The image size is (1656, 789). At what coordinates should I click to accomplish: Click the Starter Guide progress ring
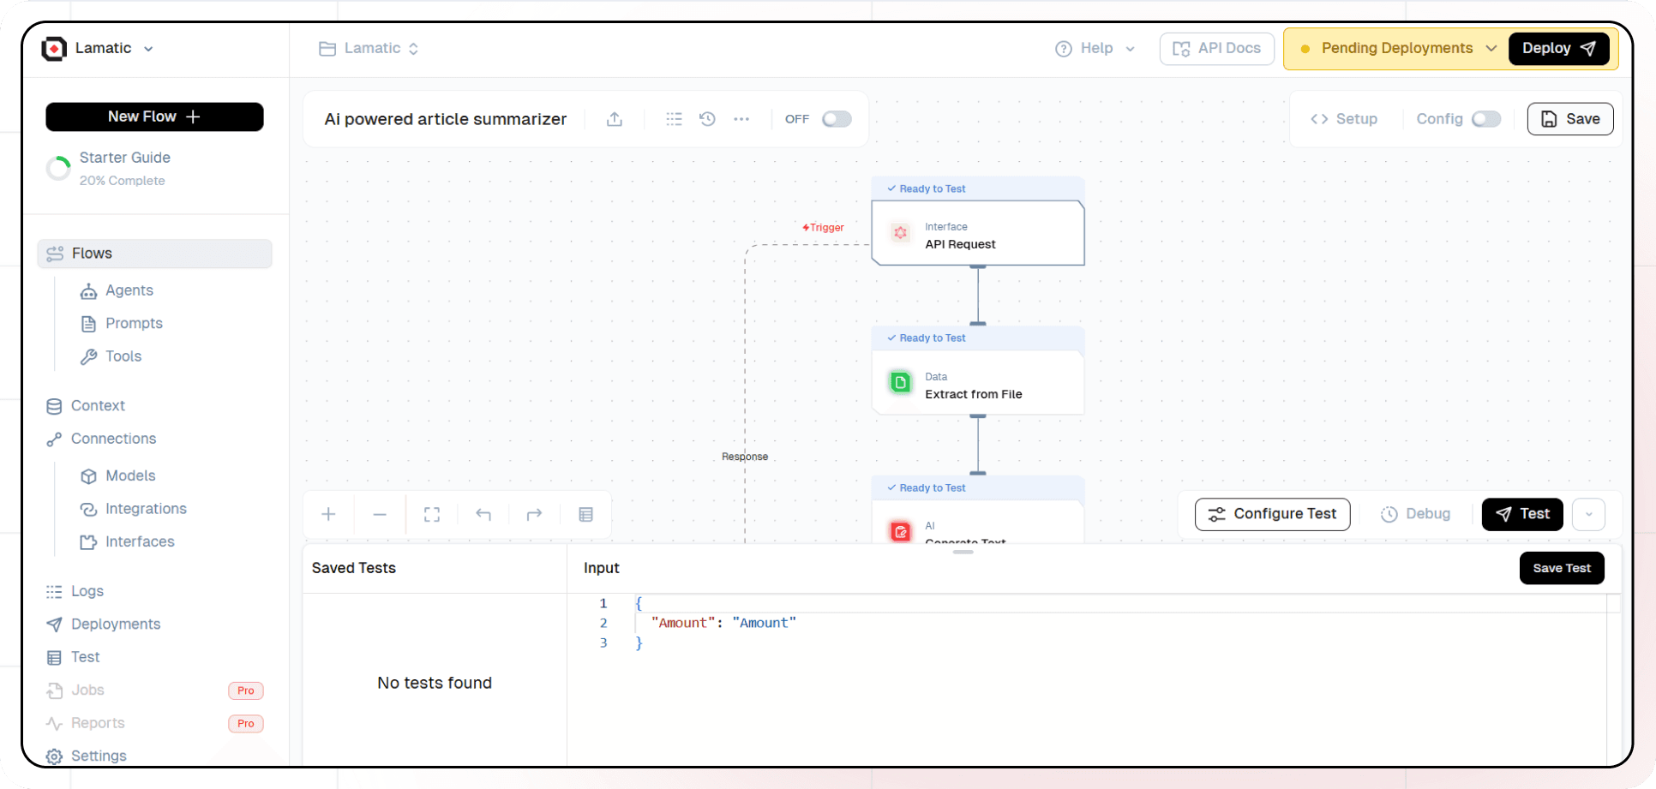click(x=58, y=168)
